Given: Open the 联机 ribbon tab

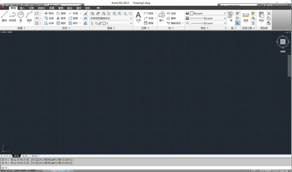Looking at the screenshot, I should tap(88, 8).
